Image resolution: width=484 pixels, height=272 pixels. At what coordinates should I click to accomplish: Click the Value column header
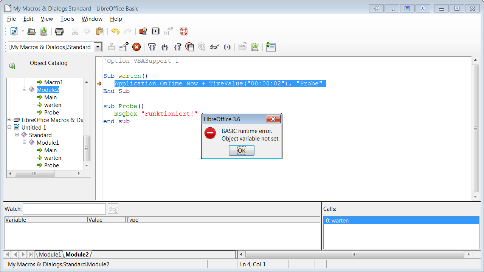pyautogui.click(x=106, y=219)
